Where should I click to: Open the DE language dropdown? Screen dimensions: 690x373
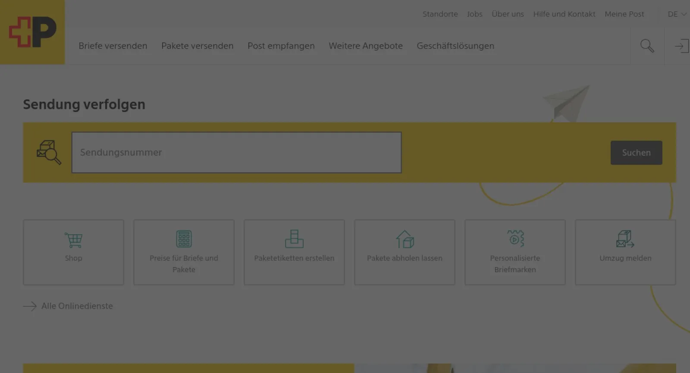(x=677, y=14)
